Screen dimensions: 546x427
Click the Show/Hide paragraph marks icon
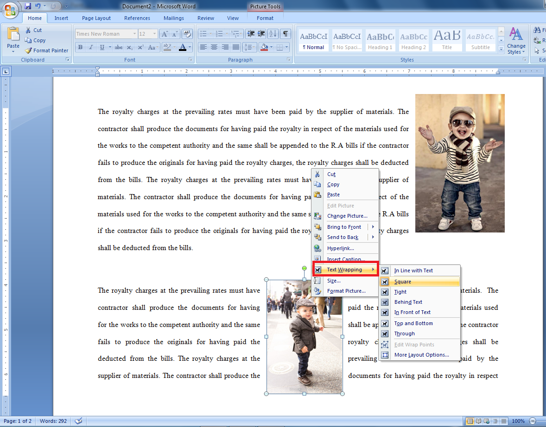[286, 34]
